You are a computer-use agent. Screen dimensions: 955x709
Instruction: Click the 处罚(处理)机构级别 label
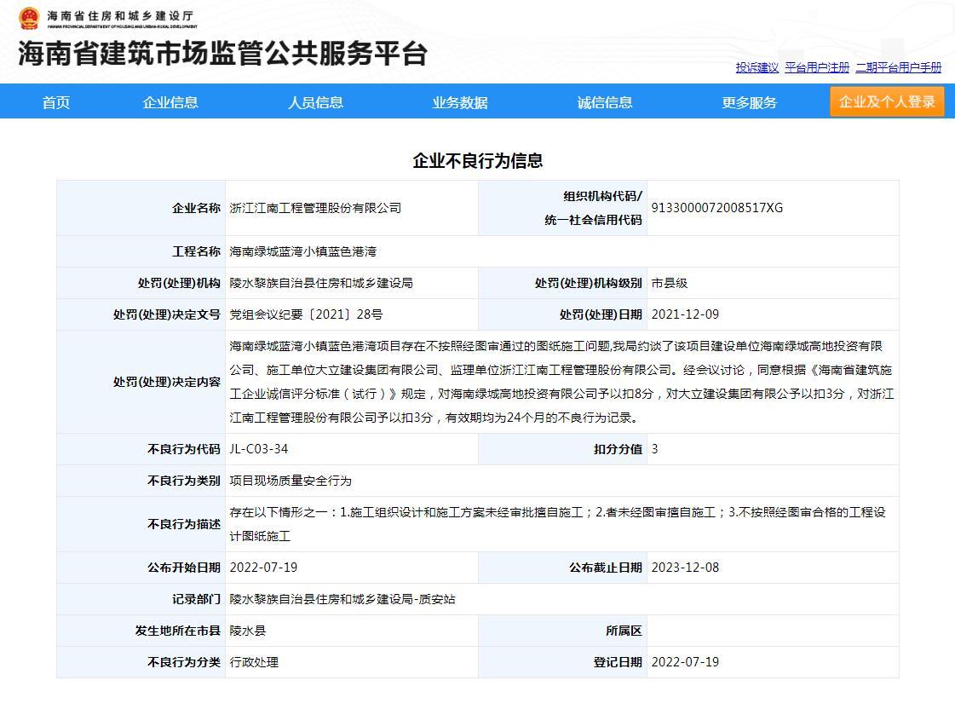point(589,283)
